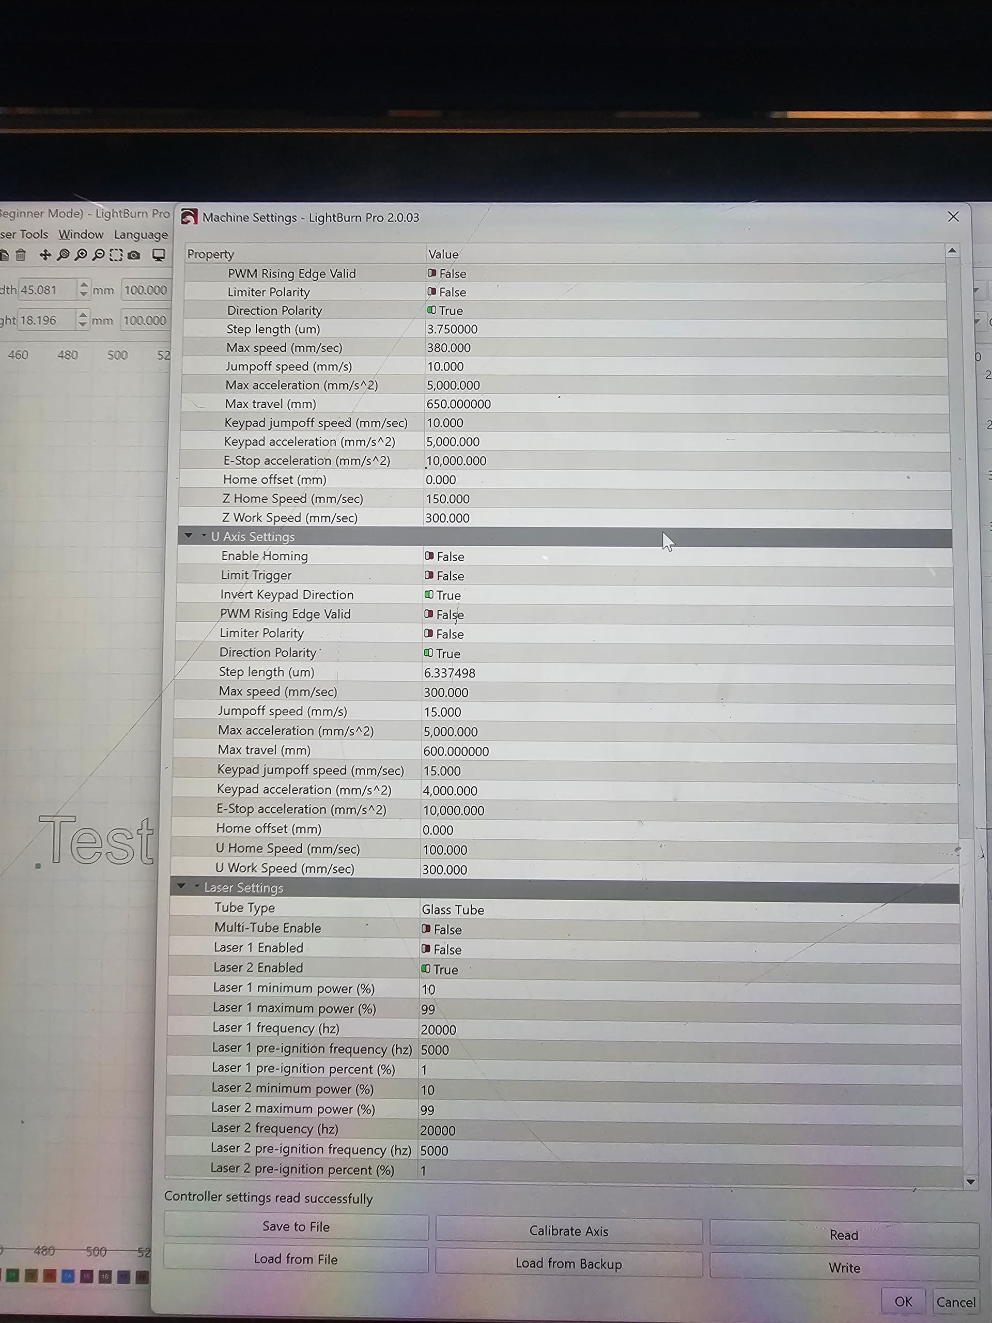Toggle Laser 1 Enabled setting
The image size is (992, 1323).
point(426,949)
